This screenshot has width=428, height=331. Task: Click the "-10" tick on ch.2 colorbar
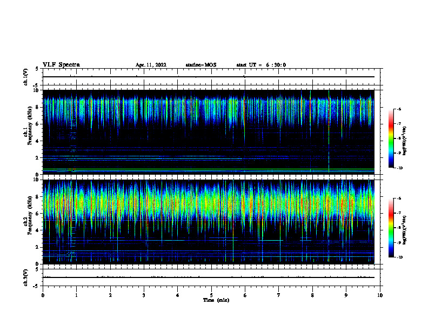click(x=399, y=257)
